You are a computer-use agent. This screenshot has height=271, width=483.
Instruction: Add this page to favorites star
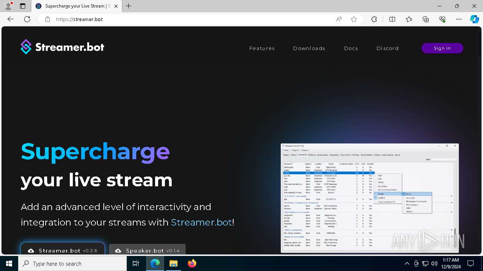click(354, 19)
